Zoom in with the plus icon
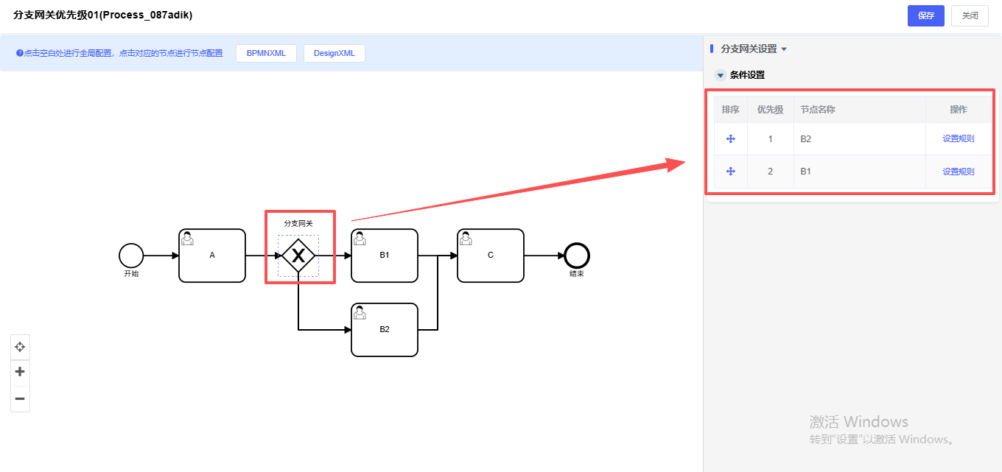Screen dimensions: 1002x472 20,372
